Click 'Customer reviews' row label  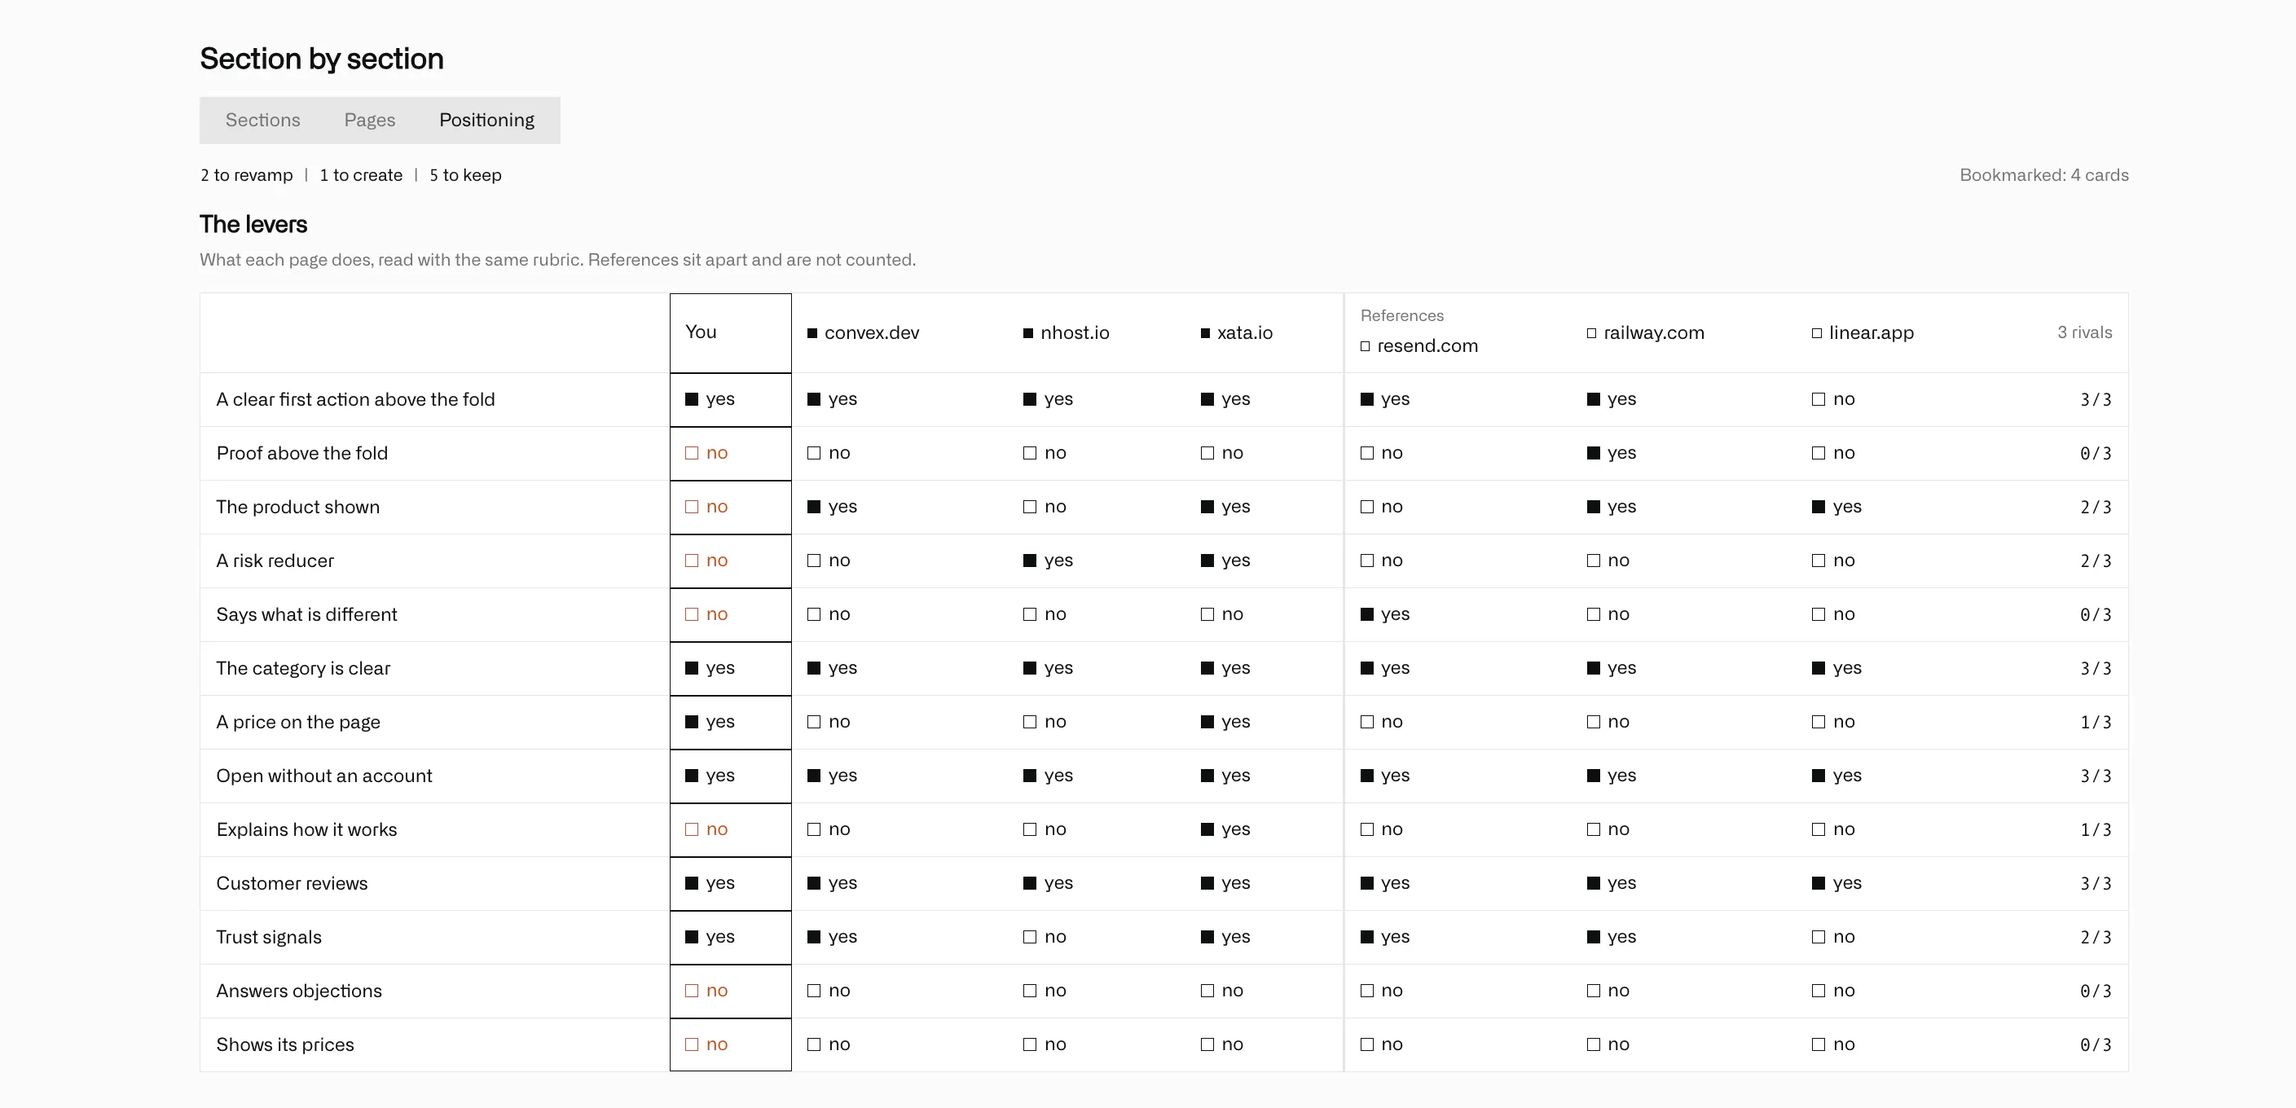[292, 883]
